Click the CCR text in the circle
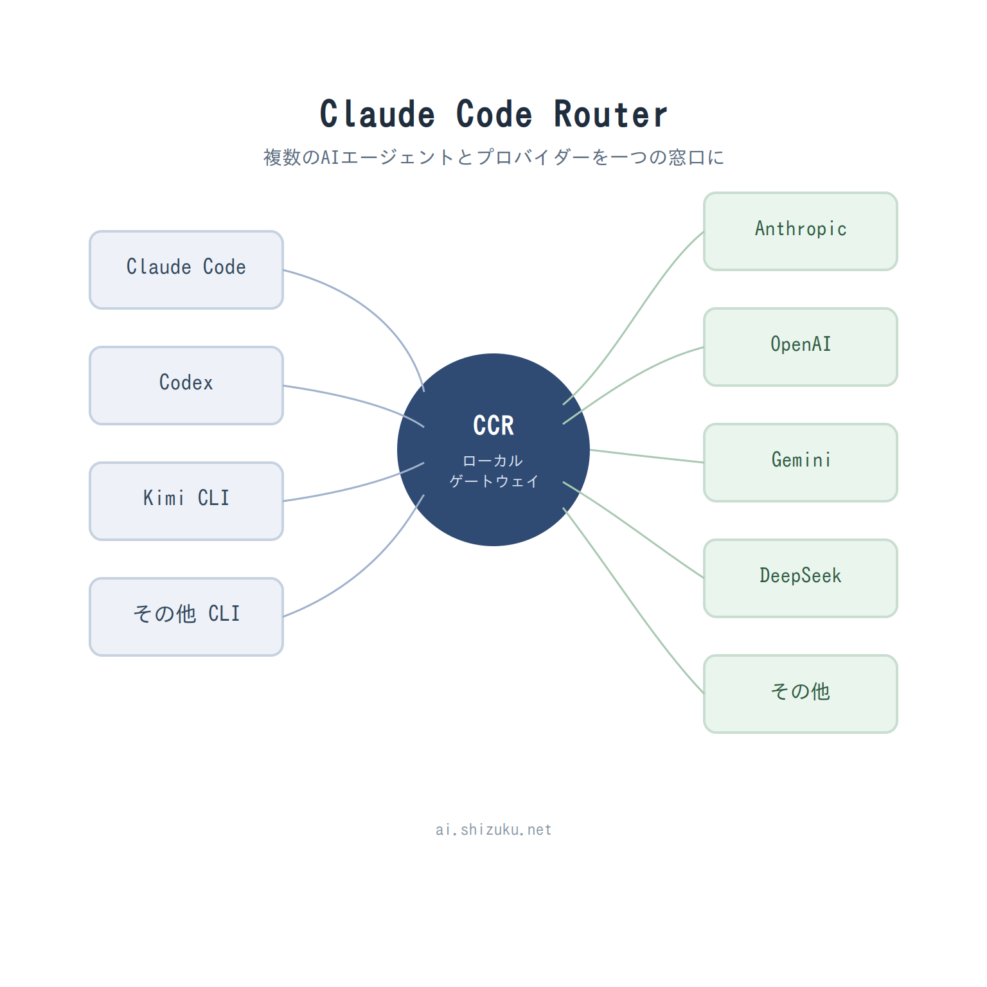The image size is (987, 987). 493,425
